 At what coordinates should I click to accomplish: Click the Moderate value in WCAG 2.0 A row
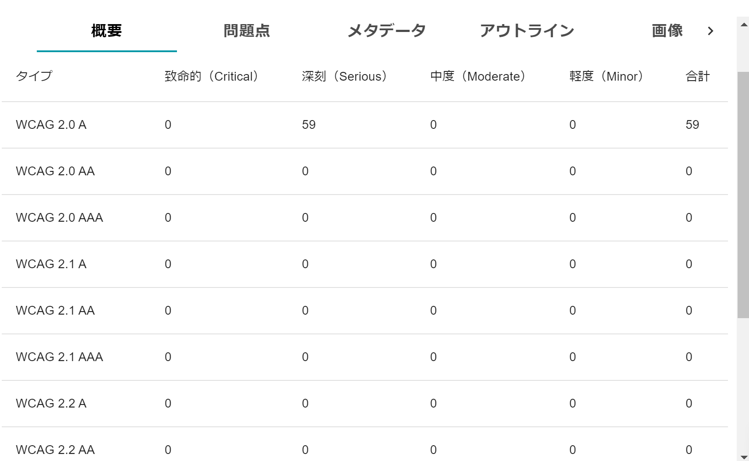point(434,125)
